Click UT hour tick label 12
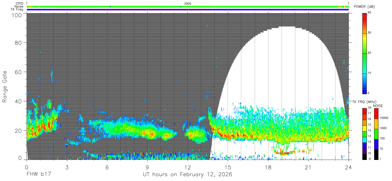This screenshot has height=181, width=392. [x=187, y=167]
